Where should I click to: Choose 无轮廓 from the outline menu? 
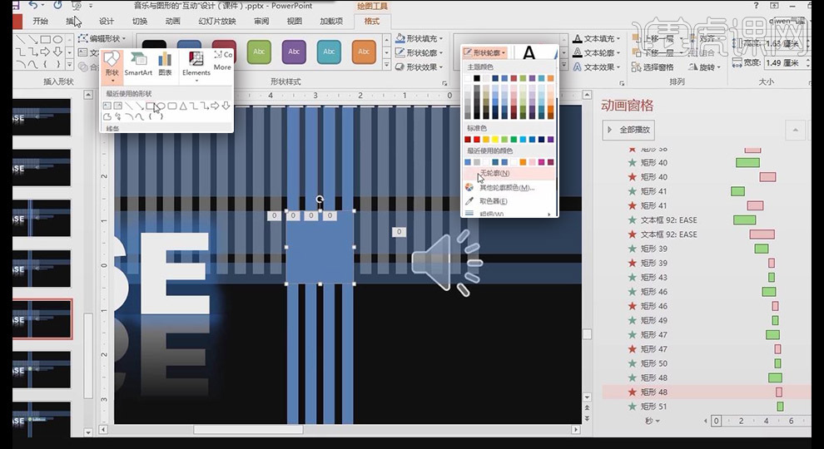click(494, 173)
